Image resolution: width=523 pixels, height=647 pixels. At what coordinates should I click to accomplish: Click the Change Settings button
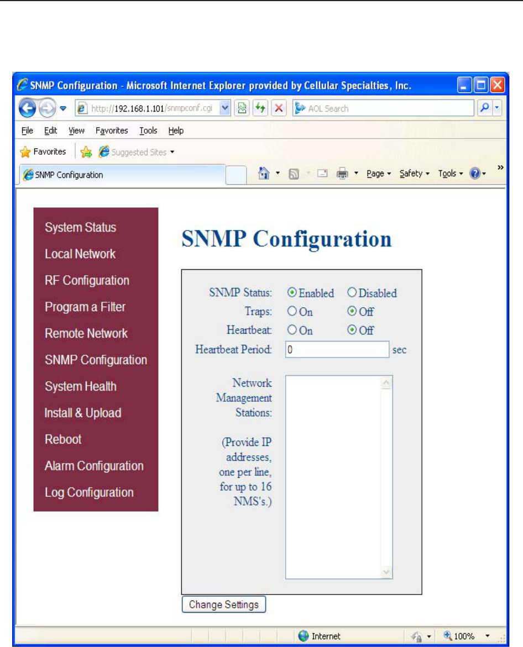tap(224, 604)
